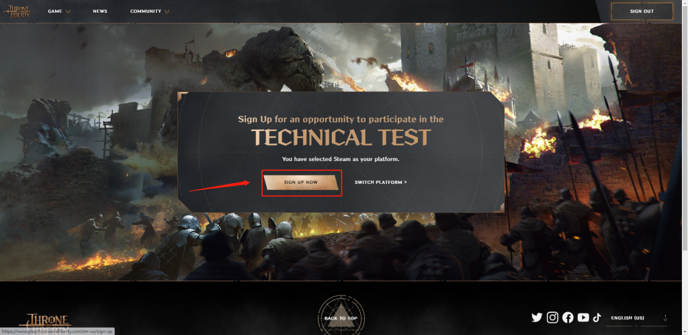Open the TikTok icon in footer
This screenshot has height=335, width=688.
click(597, 318)
